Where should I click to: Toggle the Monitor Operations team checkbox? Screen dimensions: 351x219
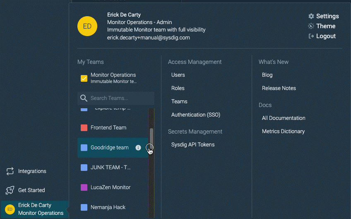(84, 78)
